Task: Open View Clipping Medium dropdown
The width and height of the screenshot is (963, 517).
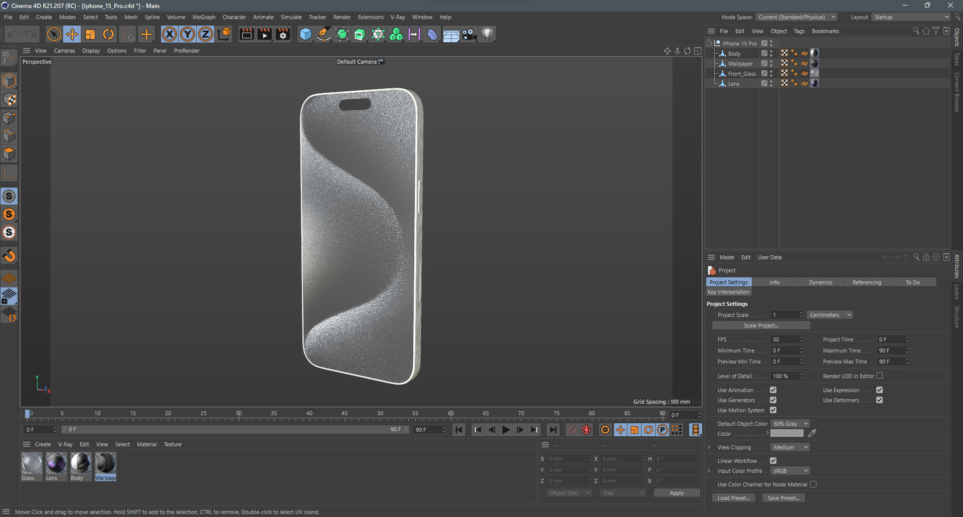Action: (x=790, y=447)
